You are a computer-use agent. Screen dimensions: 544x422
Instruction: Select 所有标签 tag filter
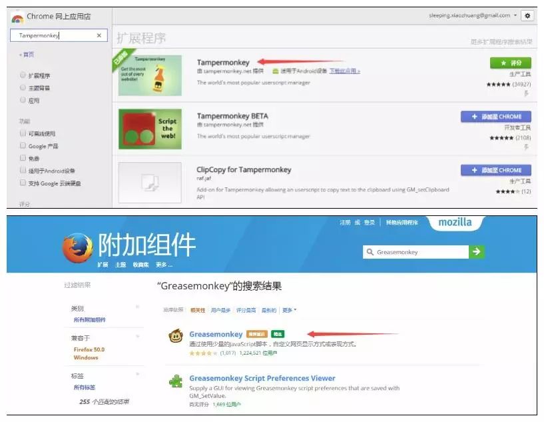click(85, 387)
